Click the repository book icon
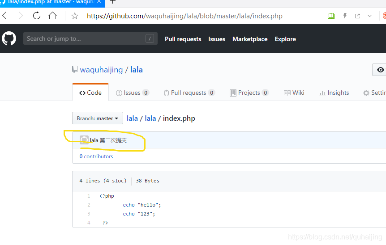386x245 pixels. tap(75, 69)
